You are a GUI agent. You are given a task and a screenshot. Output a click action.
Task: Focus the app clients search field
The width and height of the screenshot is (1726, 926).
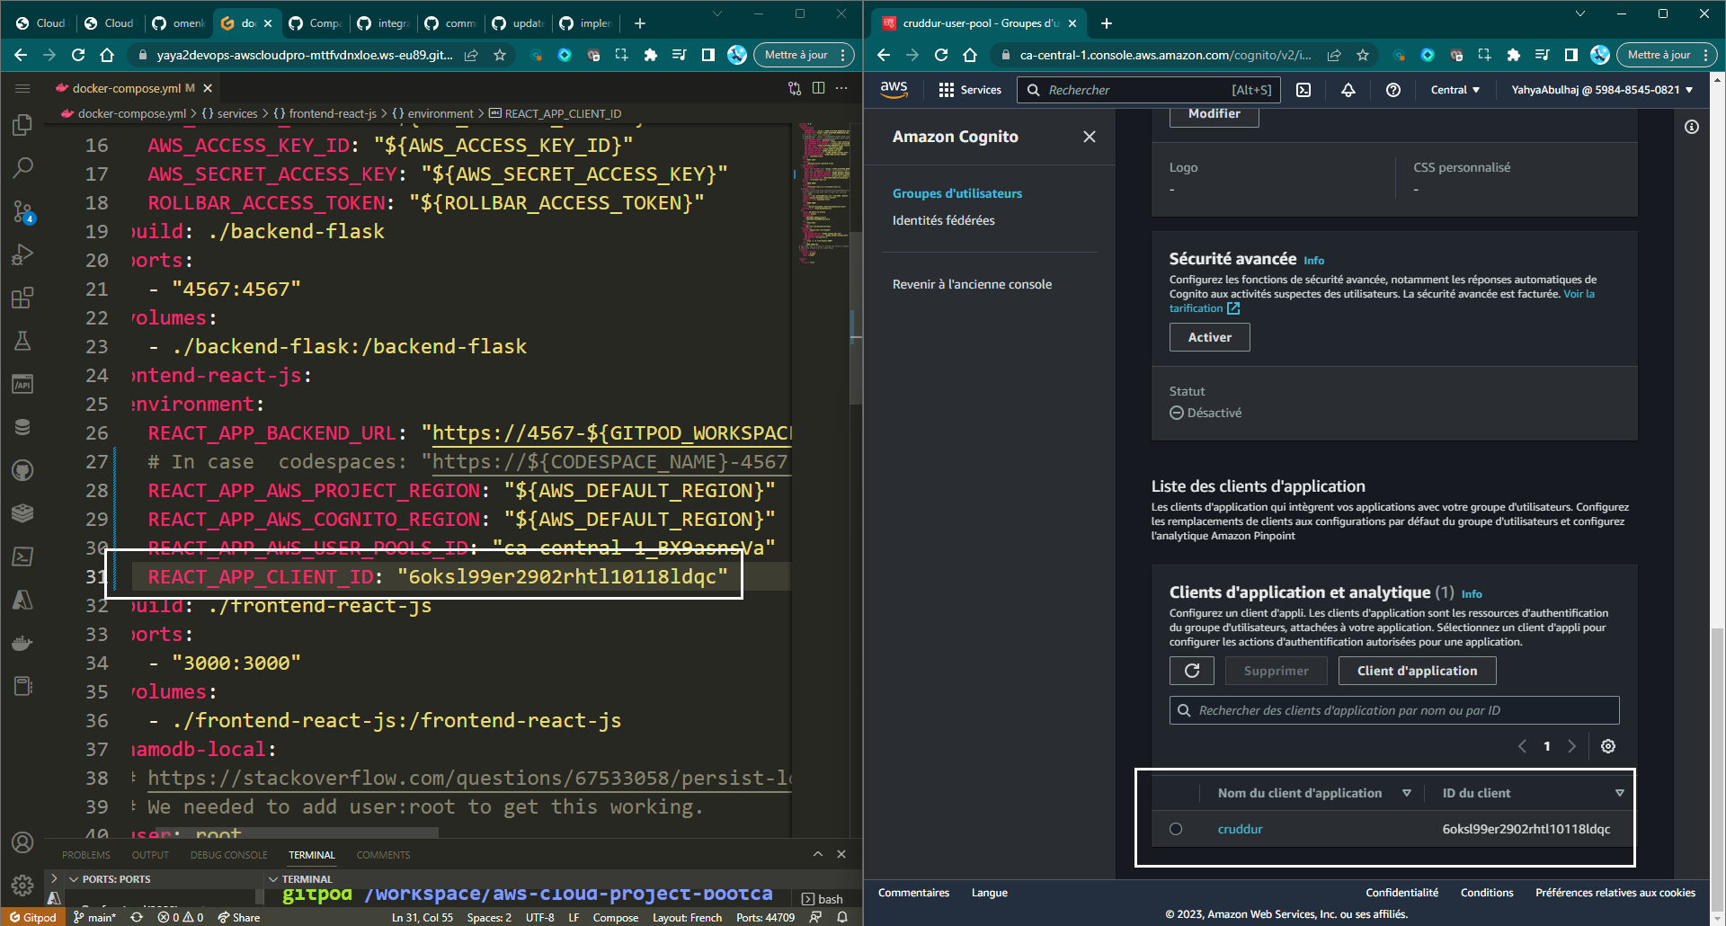(x=1394, y=710)
